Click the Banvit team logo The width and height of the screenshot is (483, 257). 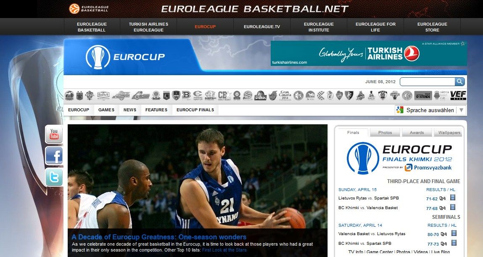click(103, 96)
